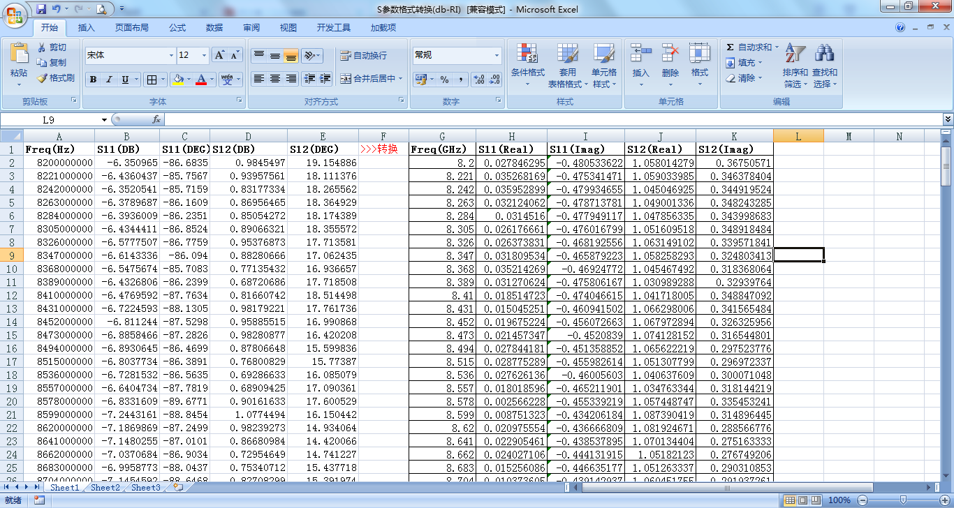Open the round Office button menu
Image resolution: width=954 pixels, height=508 pixels.
pos(15,15)
